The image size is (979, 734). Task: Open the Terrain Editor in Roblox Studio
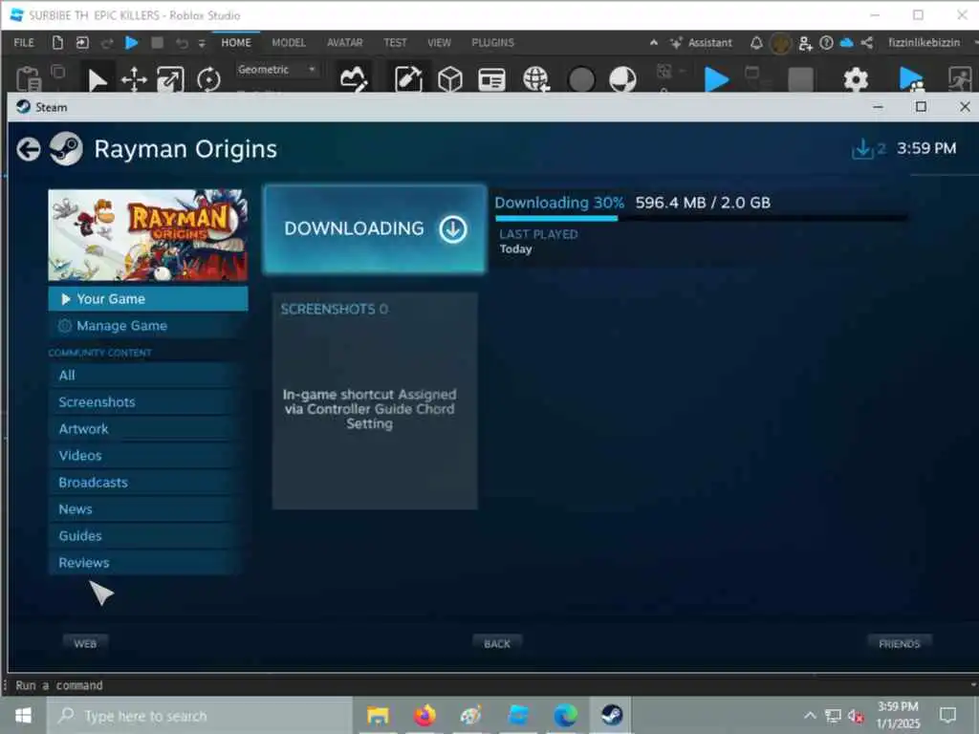(x=353, y=79)
